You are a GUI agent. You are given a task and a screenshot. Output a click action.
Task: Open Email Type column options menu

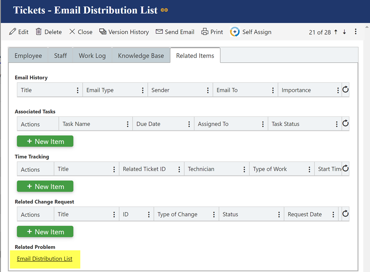(x=142, y=90)
